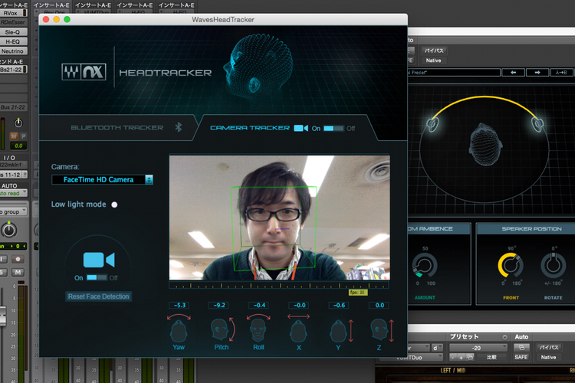Image resolution: width=575 pixels, height=383 pixels.
Task: Click the large camera icon under Low light mode
Action: click(x=99, y=260)
